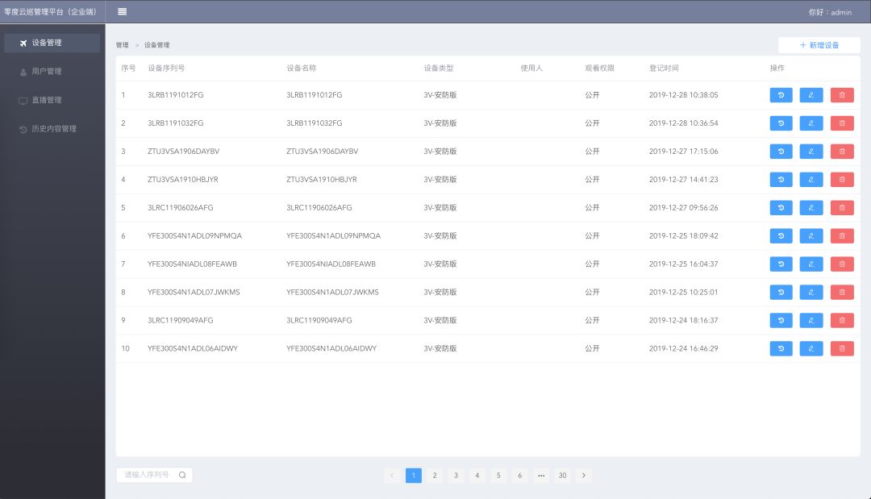Expand more pages via ellipsis button
Image resolution: width=871 pixels, height=499 pixels.
point(540,476)
